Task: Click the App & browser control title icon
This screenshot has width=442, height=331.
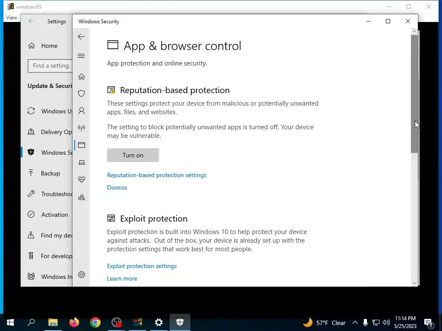Action: pos(113,45)
